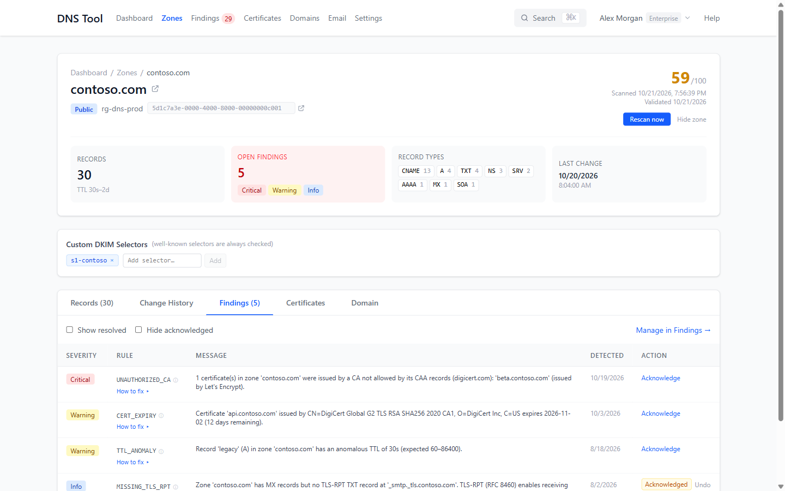The width and height of the screenshot is (785, 491).
Task: Click scrollbar down arrow at bottom right
Action: click(x=781, y=486)
